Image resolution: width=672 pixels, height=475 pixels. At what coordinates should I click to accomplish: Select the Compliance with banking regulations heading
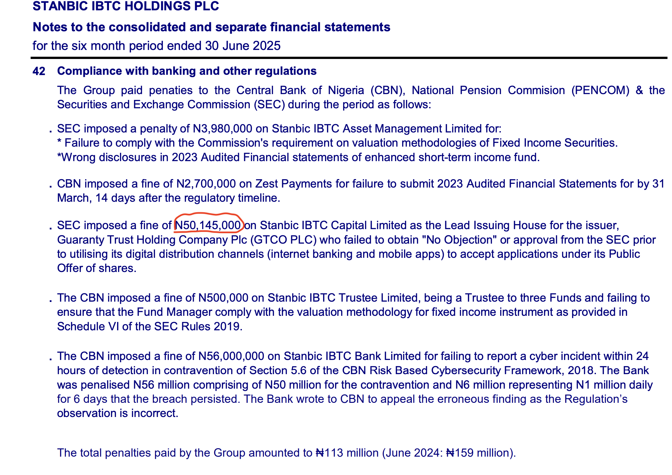187,71
